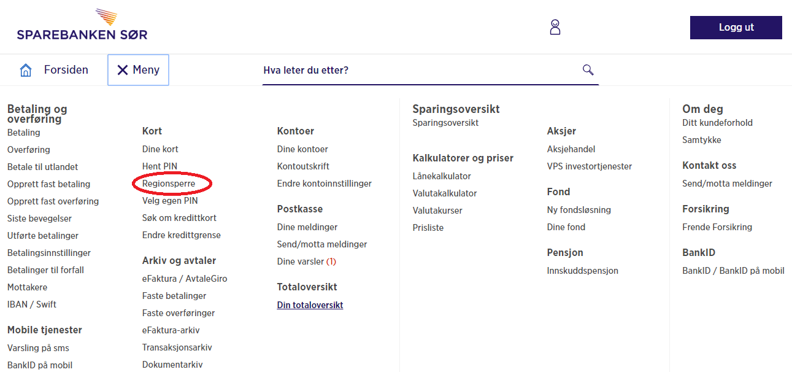792x372 pixels.
Task: Open Frende Forsikring link
Action: coord(717,227)
